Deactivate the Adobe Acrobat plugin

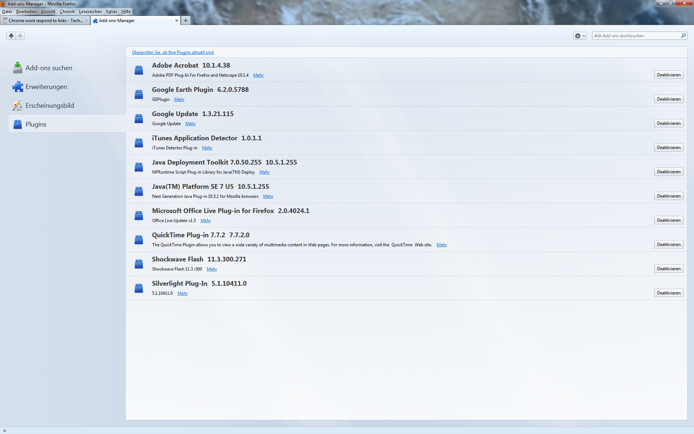click(x=669, y=75)
